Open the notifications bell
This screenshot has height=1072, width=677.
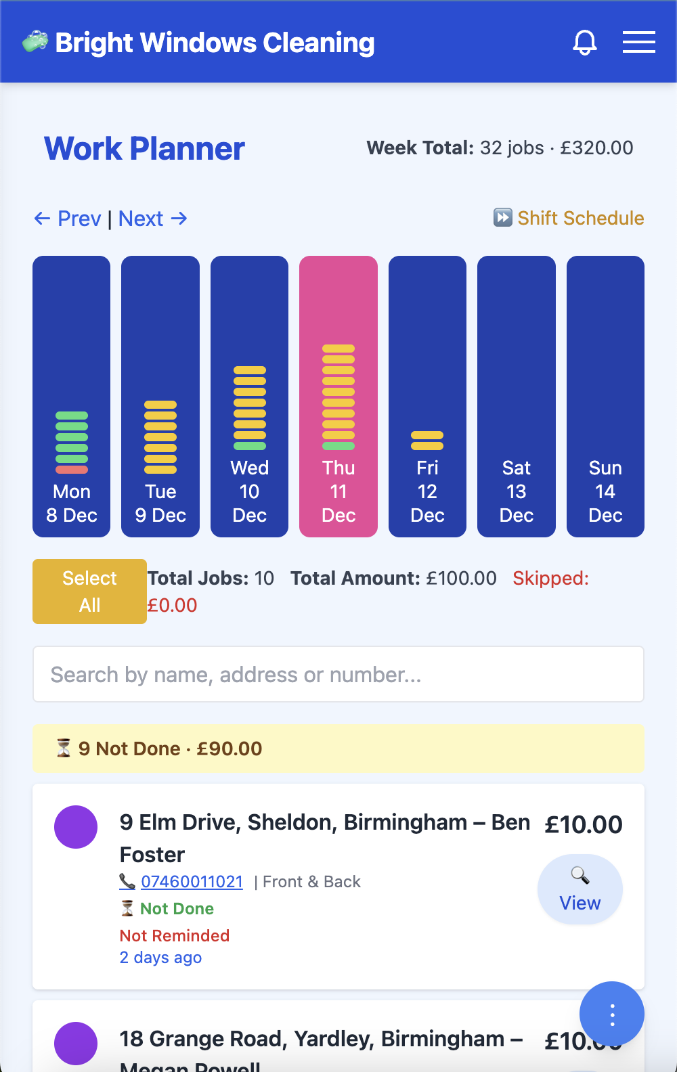(x=585, y=43)
